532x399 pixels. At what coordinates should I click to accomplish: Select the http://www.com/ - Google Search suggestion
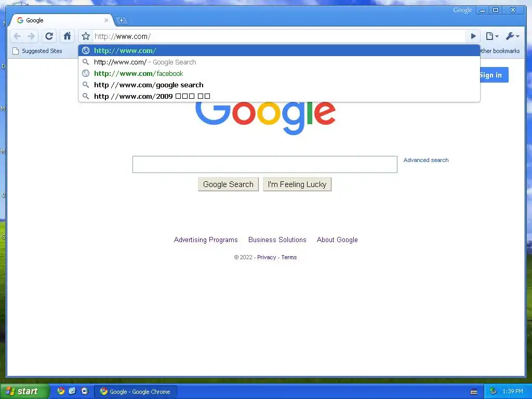(x=279, y=62)
